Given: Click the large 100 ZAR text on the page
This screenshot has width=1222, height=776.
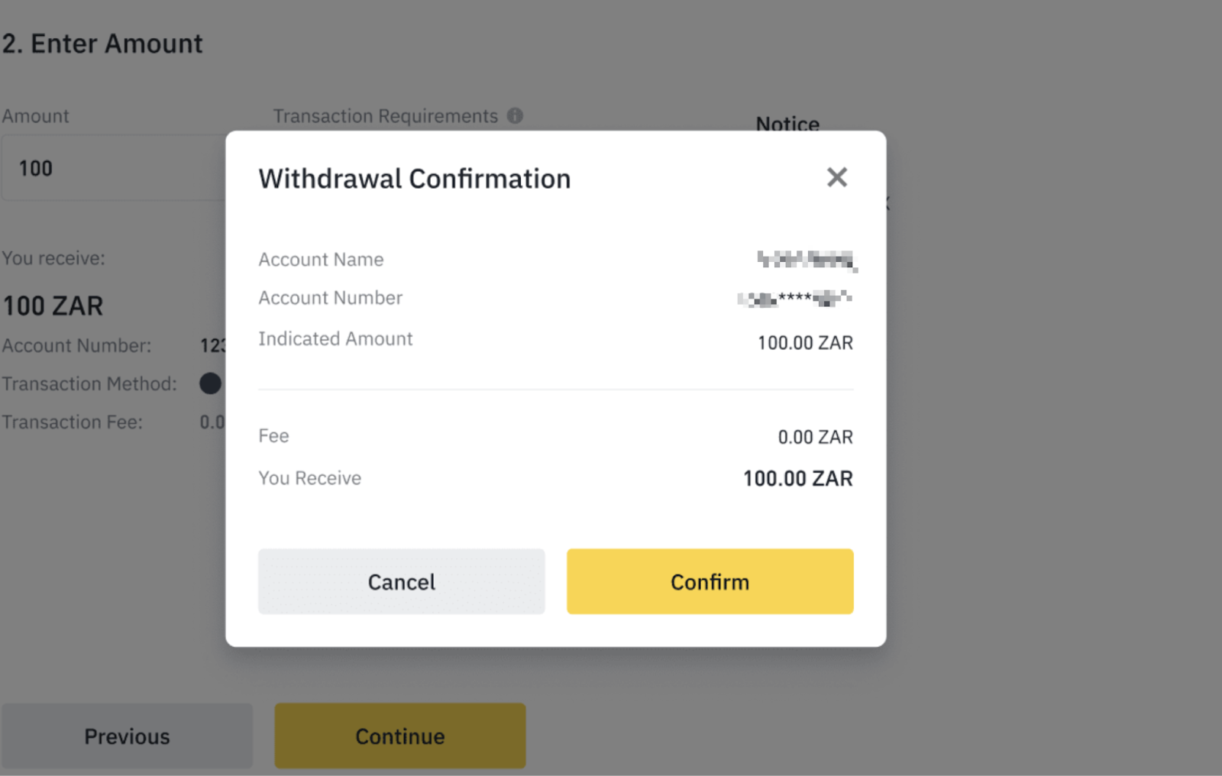Looking at the screenshot, I should 53,306.
